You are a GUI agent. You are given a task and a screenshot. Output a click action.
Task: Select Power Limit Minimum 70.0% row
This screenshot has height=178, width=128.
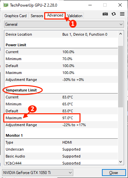(61, 59)
